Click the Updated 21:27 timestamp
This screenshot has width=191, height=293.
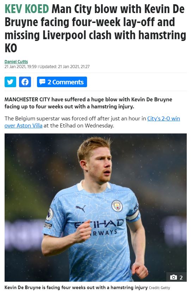(x=64, y=66)
